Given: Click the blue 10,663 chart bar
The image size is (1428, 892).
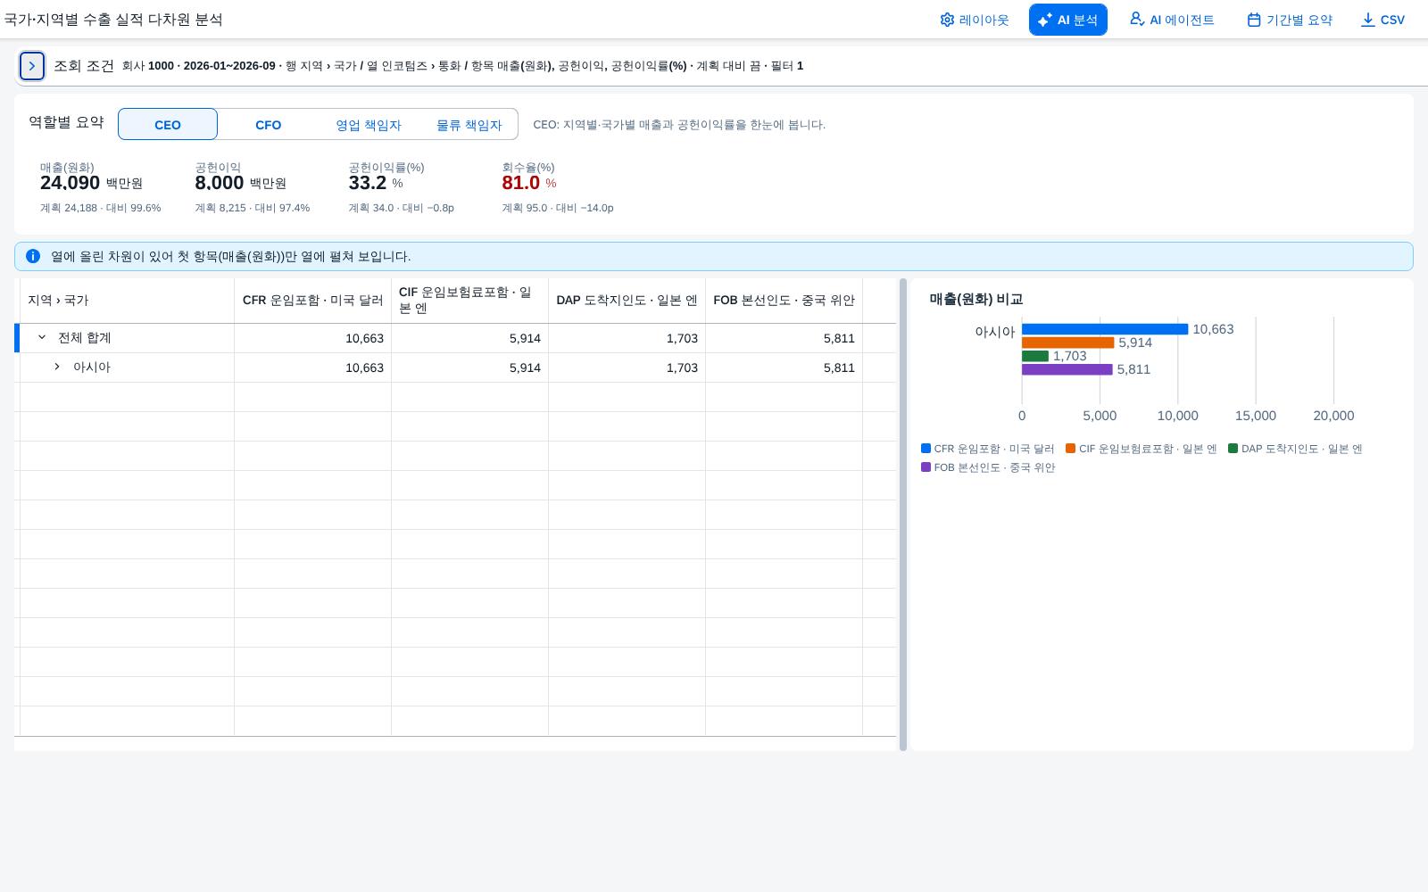Looking at the screenshot, I should tap(1105, 329).
